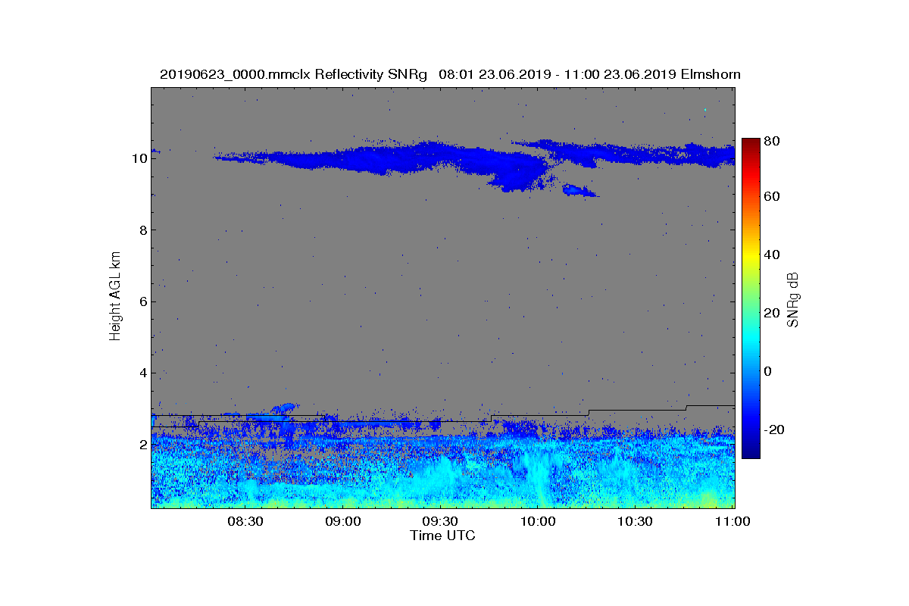Click the '11:00' time axis label
The width and height of the screenshot is (909, 606).
click(733, 521)
